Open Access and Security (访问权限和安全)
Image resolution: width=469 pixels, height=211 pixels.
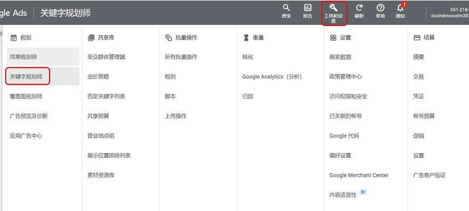(x=348, y=96)
